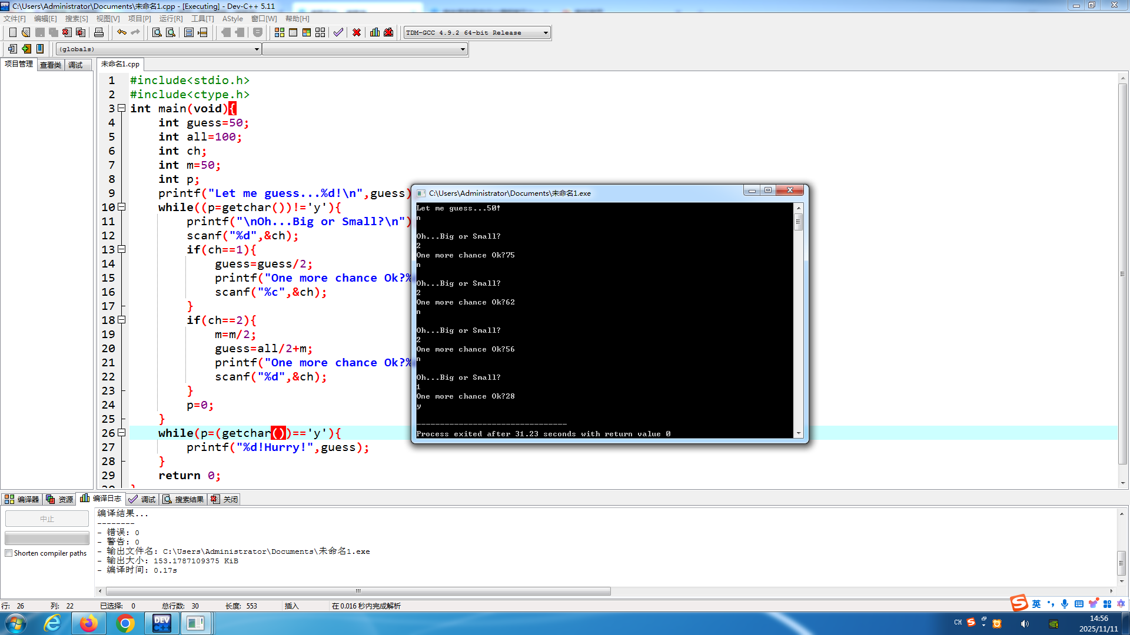Collapse the while loop fold at line 10
The image size is (1130, 635).
tap(122, 207)
